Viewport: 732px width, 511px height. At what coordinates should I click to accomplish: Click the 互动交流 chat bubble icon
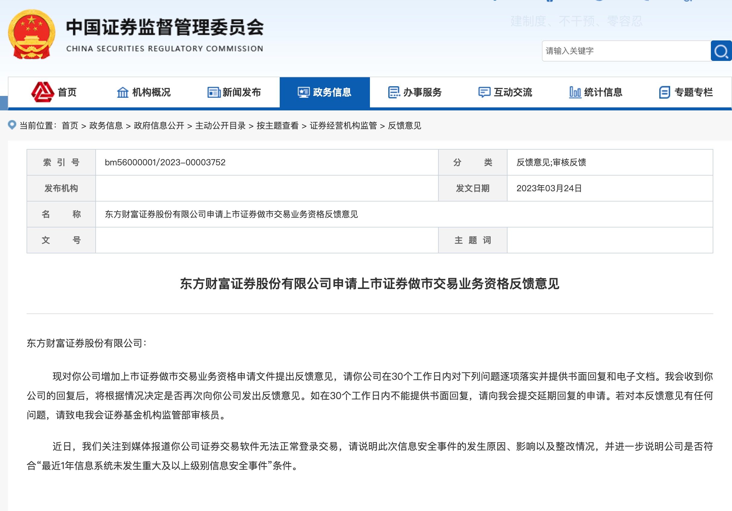484,92
